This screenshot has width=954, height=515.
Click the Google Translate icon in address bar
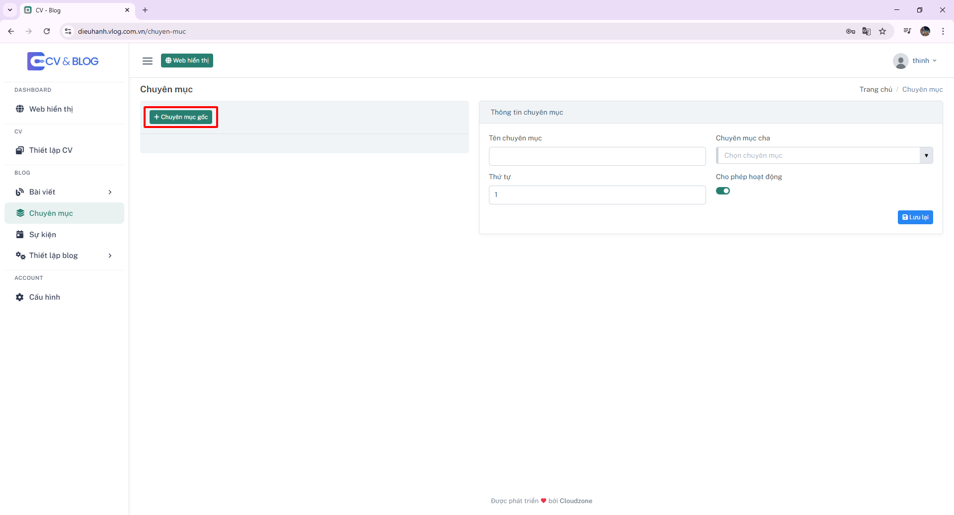coord(867,31)
